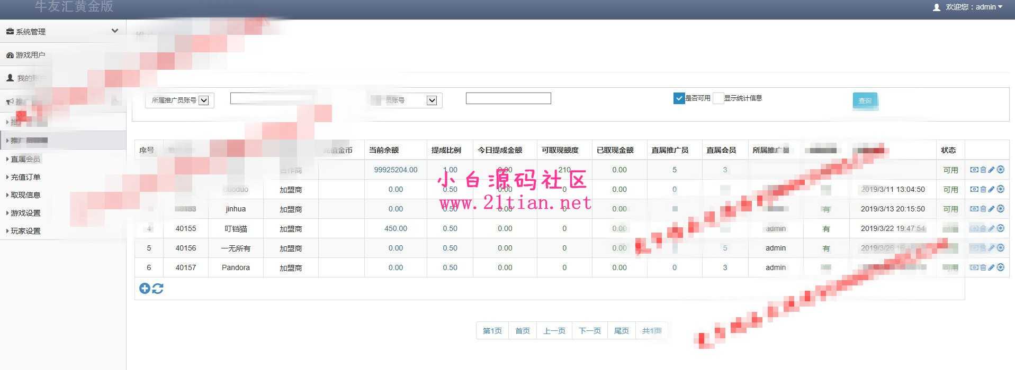Enable the 显示统计信息 checkbox
Image resolution: width=1015 pixels, height=370 pixels.
point(718,98)
